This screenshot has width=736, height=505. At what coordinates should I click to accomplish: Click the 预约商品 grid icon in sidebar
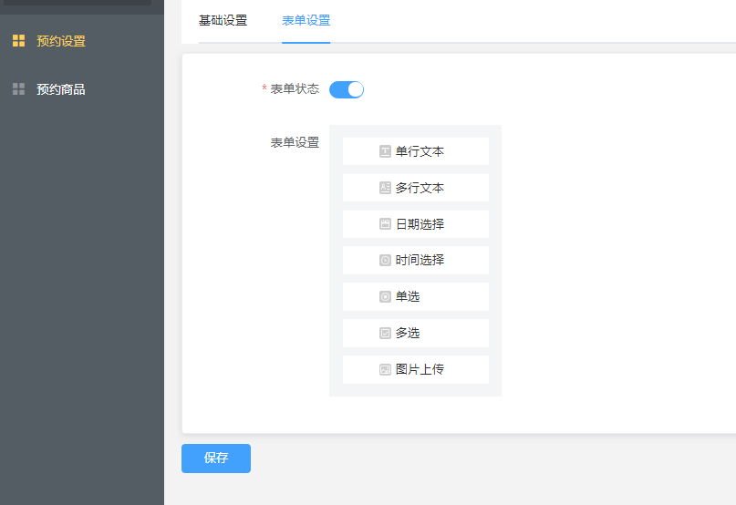19,89
